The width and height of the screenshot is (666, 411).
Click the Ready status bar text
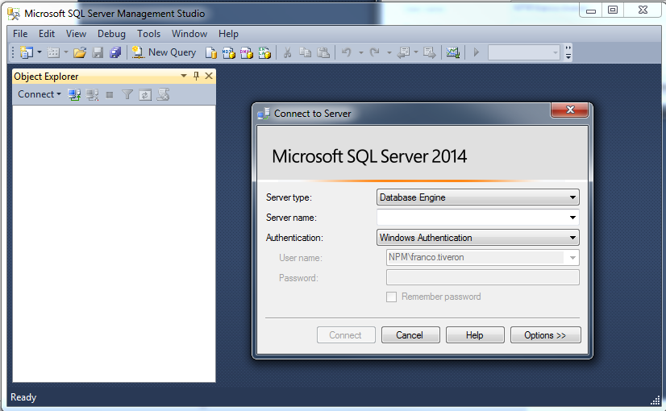click(23, 397)
